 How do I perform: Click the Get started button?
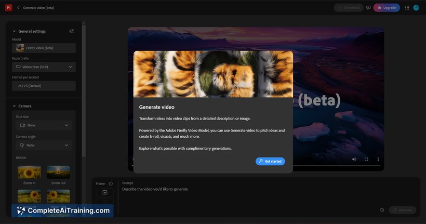tap(270, 161)
